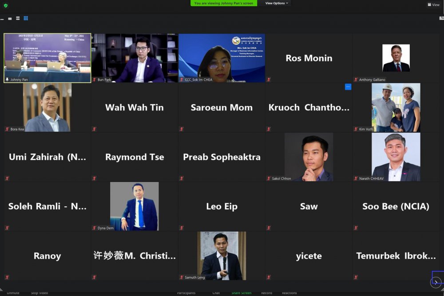Select Johnny Pan's shared video thumbnail
Image resolution: width=444 pixels, height=296 pixels.
click(48, 58)
